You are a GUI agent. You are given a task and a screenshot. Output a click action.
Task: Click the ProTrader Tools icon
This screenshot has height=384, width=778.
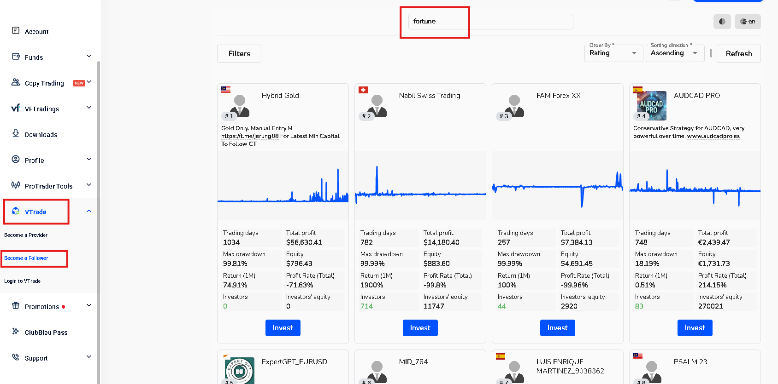[16, 185]
